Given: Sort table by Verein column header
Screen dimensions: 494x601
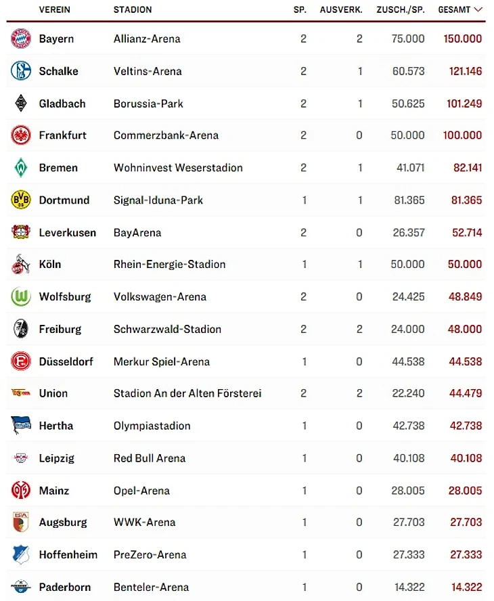Looking at the screenshot, I should (x=55, y=9).
